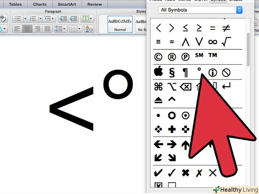Insert the circled information symbol
This screenshot has width=259, height=194.
coord(213,73)
